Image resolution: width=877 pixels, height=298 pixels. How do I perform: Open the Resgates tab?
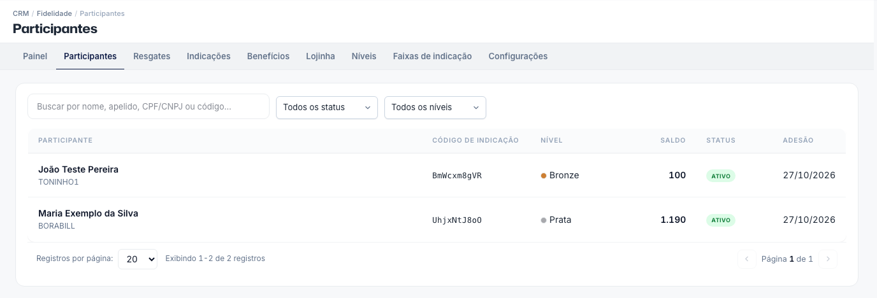click(x=152, y=56)
